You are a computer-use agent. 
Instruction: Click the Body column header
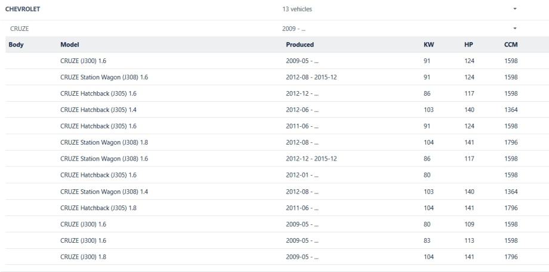click(16, 45)
